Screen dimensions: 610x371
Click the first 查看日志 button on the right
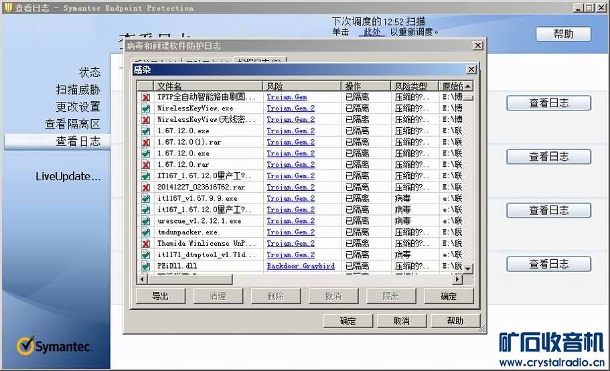coord(548,103)
